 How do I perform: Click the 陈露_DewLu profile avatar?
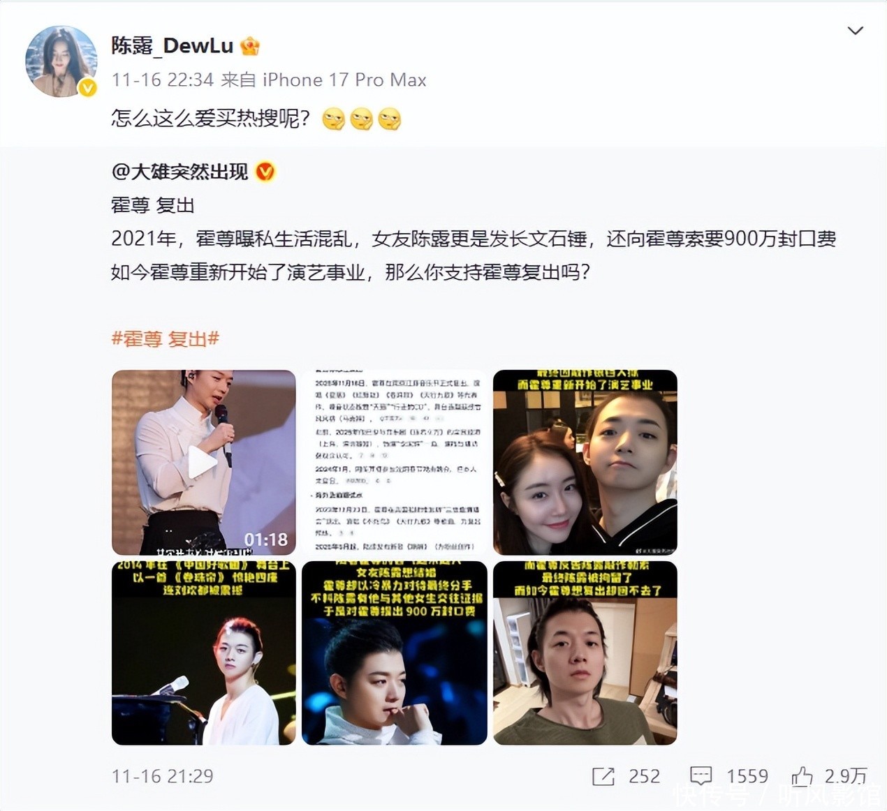point(61,61)
